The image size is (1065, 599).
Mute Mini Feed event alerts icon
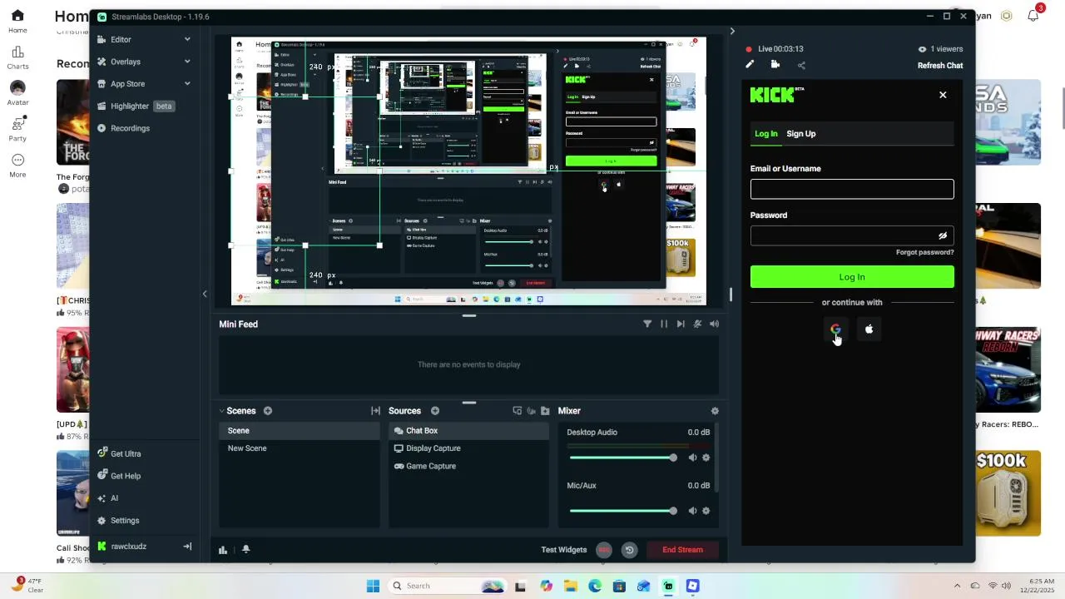[x=697, y=324]
